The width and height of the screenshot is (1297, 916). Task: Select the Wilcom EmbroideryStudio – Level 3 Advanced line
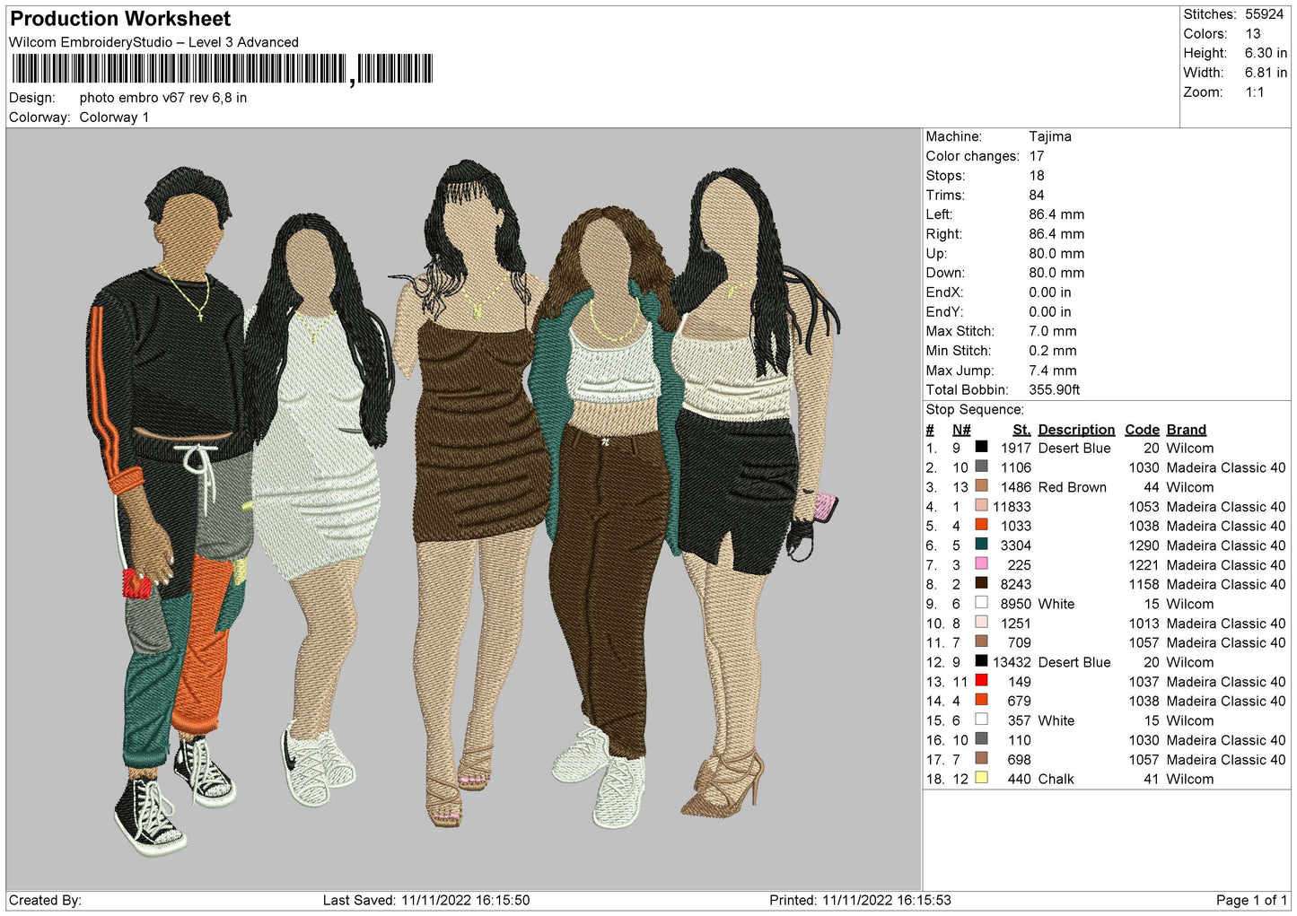(x=153, y=42)
